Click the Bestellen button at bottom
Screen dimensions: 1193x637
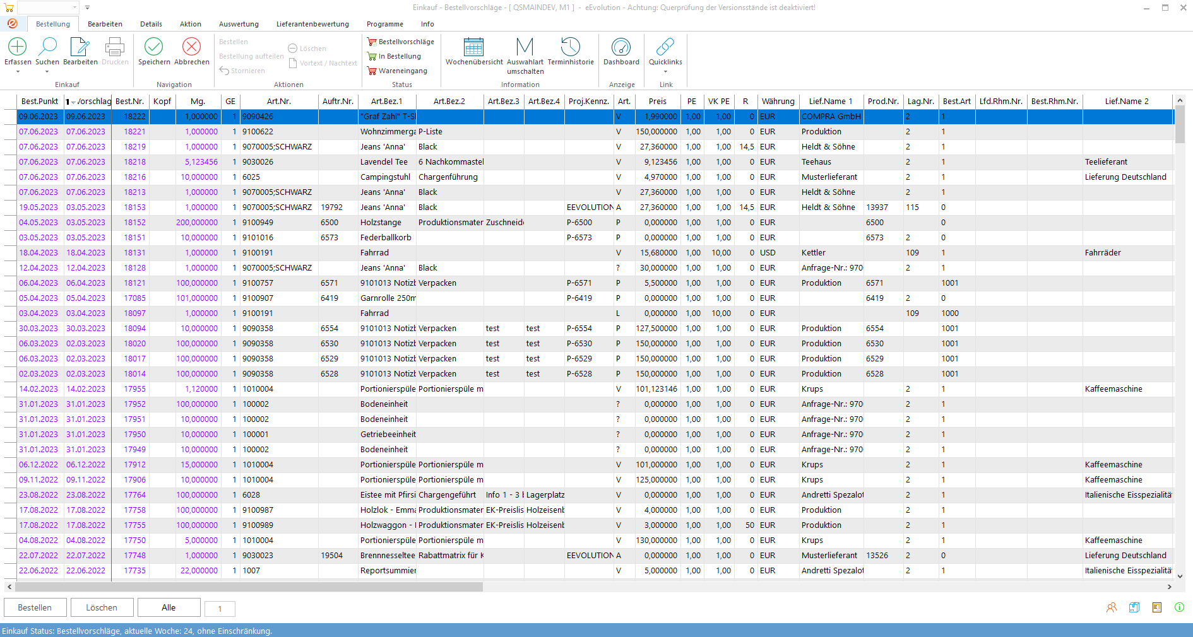pyautogui.click(x=35, y=607)
